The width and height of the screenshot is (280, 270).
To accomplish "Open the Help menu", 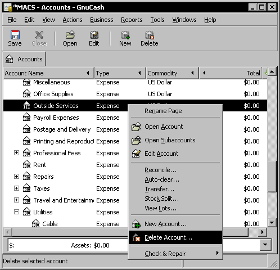I will pos(210,20).
